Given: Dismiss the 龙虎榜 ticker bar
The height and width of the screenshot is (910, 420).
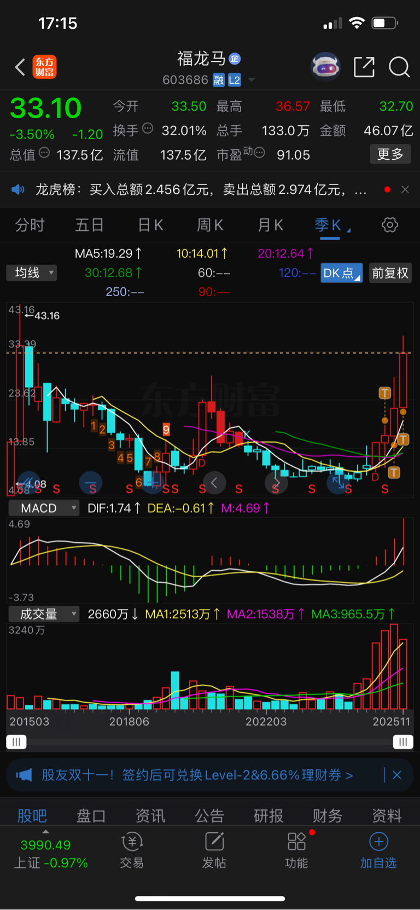Looking at the screenshot, I should point(405,189).
